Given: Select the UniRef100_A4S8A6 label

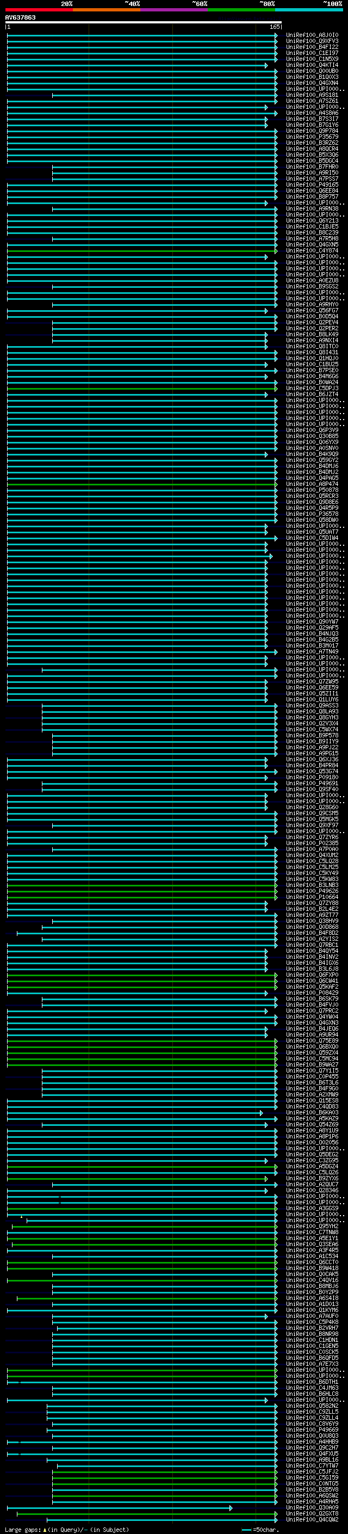Looking at the screenshot, I should click(x=312, y=113).
